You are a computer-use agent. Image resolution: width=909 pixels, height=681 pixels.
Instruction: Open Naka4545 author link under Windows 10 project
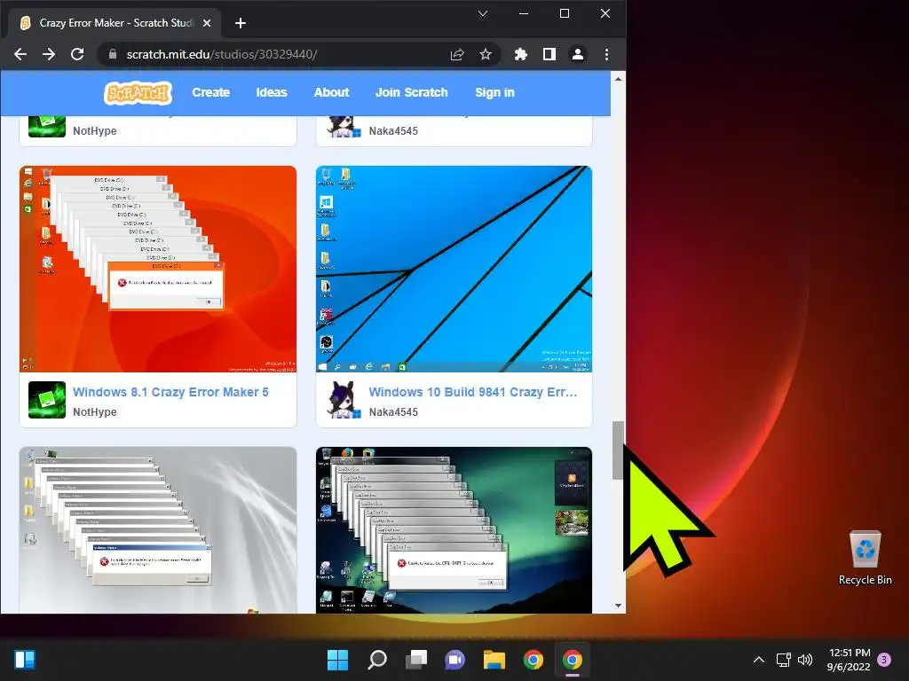click(x=393, y=412)
